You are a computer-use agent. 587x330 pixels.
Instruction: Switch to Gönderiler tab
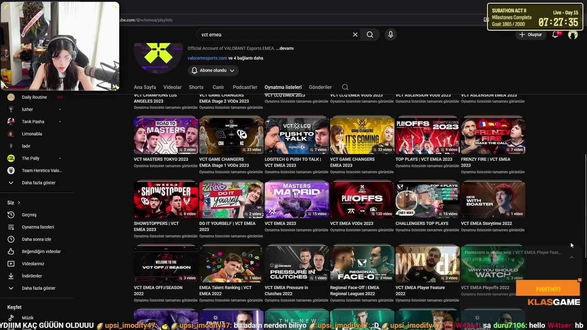pos(320,87)
